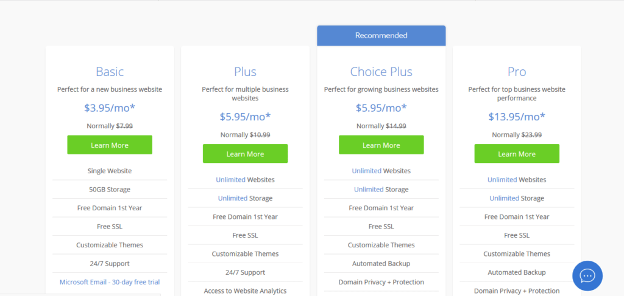The height and width of the screenshot is (296, 624).
Task: Click Domain Privacy + Protection in Choice Plus
Action: (x=381, y=282)
